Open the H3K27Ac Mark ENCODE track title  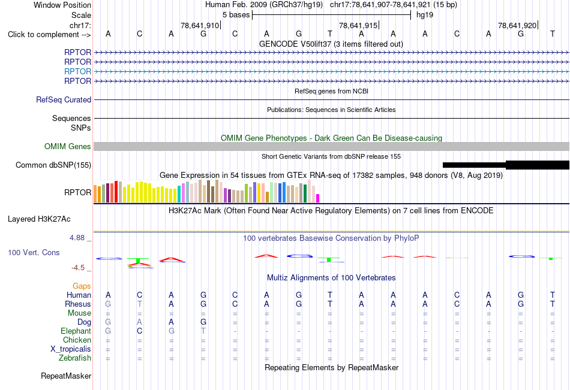(331, 211)
